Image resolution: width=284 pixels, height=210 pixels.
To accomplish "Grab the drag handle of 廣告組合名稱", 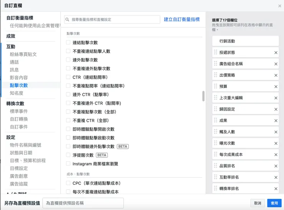I will (215, 64).
